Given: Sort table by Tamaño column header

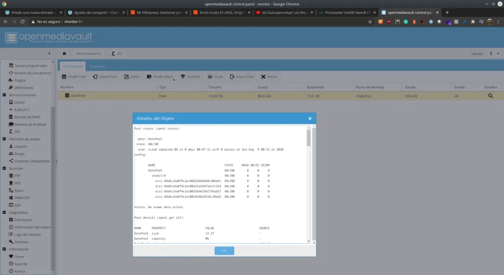Looking at the screenshot, I should tap(230, 87).
